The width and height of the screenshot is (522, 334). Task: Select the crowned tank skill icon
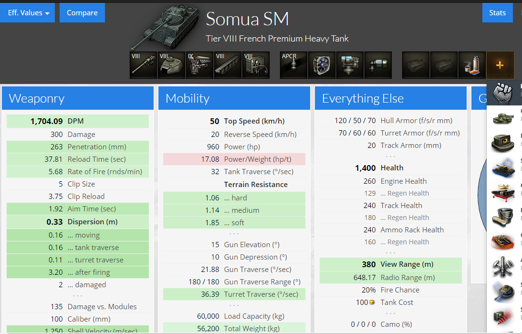pos(503,192)
